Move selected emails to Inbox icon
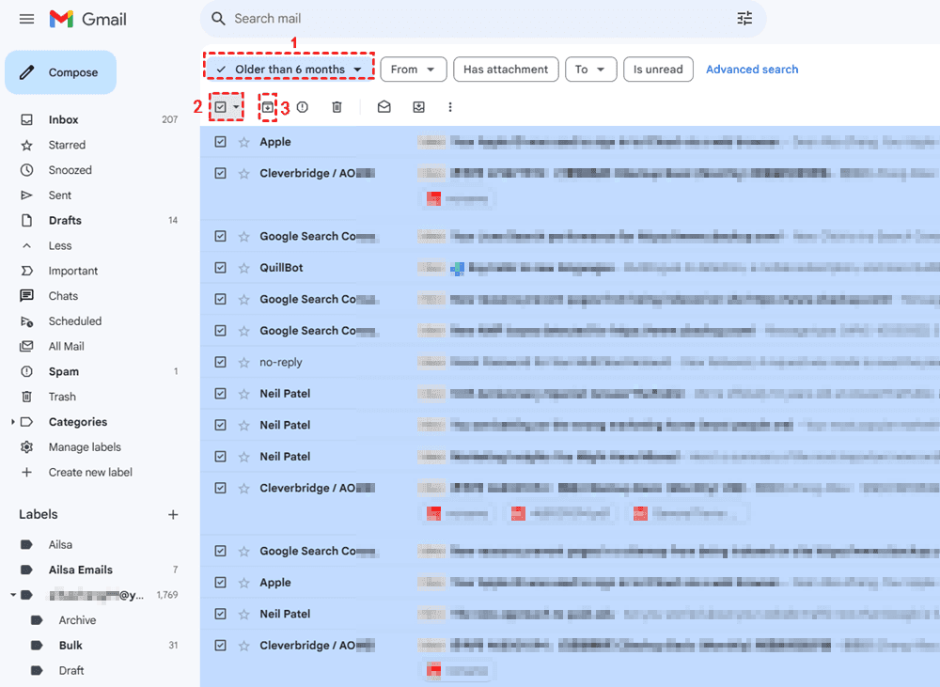The height and width of the screenshot is (687, 940). [418, 107]
